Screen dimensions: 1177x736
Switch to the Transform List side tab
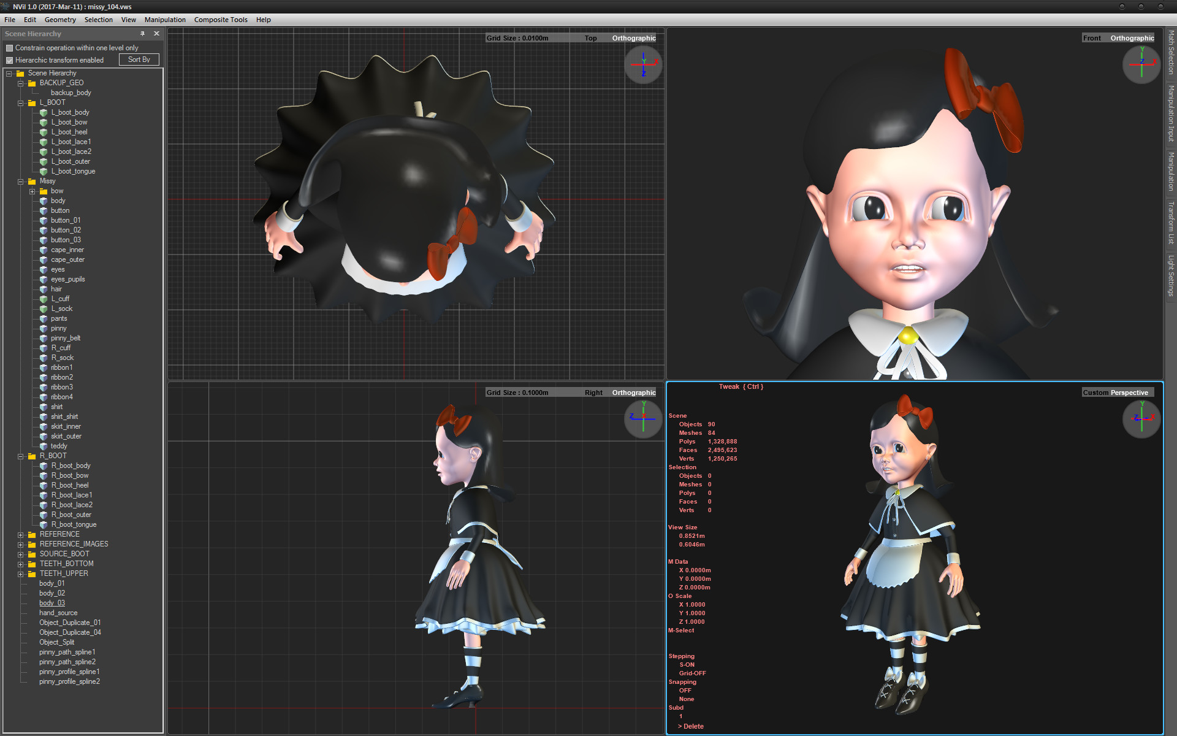click(1171, 226)
